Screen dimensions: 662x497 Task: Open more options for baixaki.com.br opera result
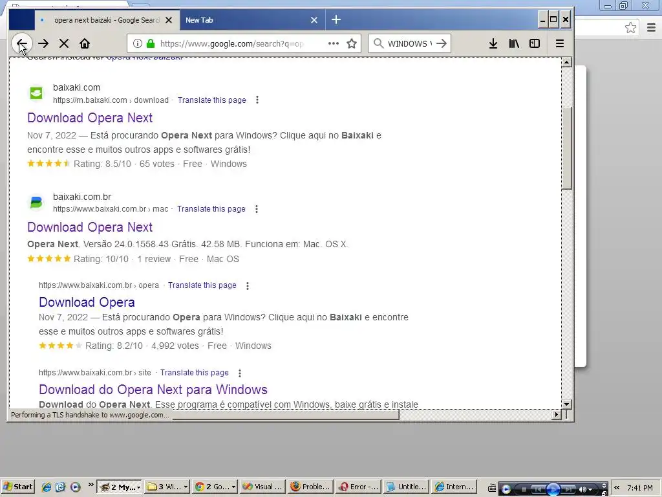[x=248, y=285]
